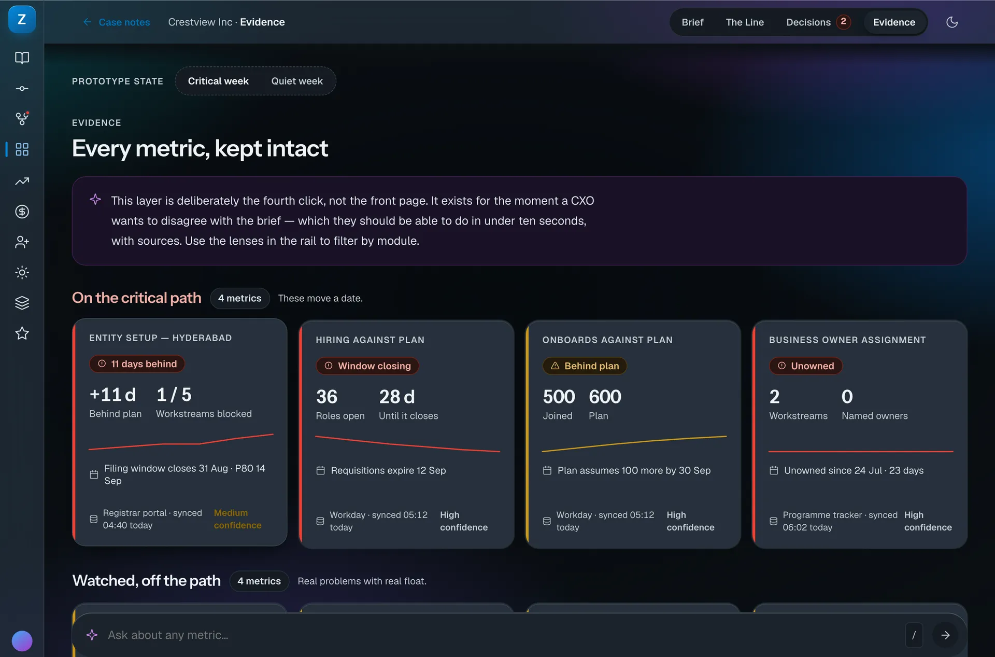Image resolution: width=995 pixels, height=657 pixels.
Task: Click 4 metrics pill beside Watched, off the path
Action: point(259,581)
